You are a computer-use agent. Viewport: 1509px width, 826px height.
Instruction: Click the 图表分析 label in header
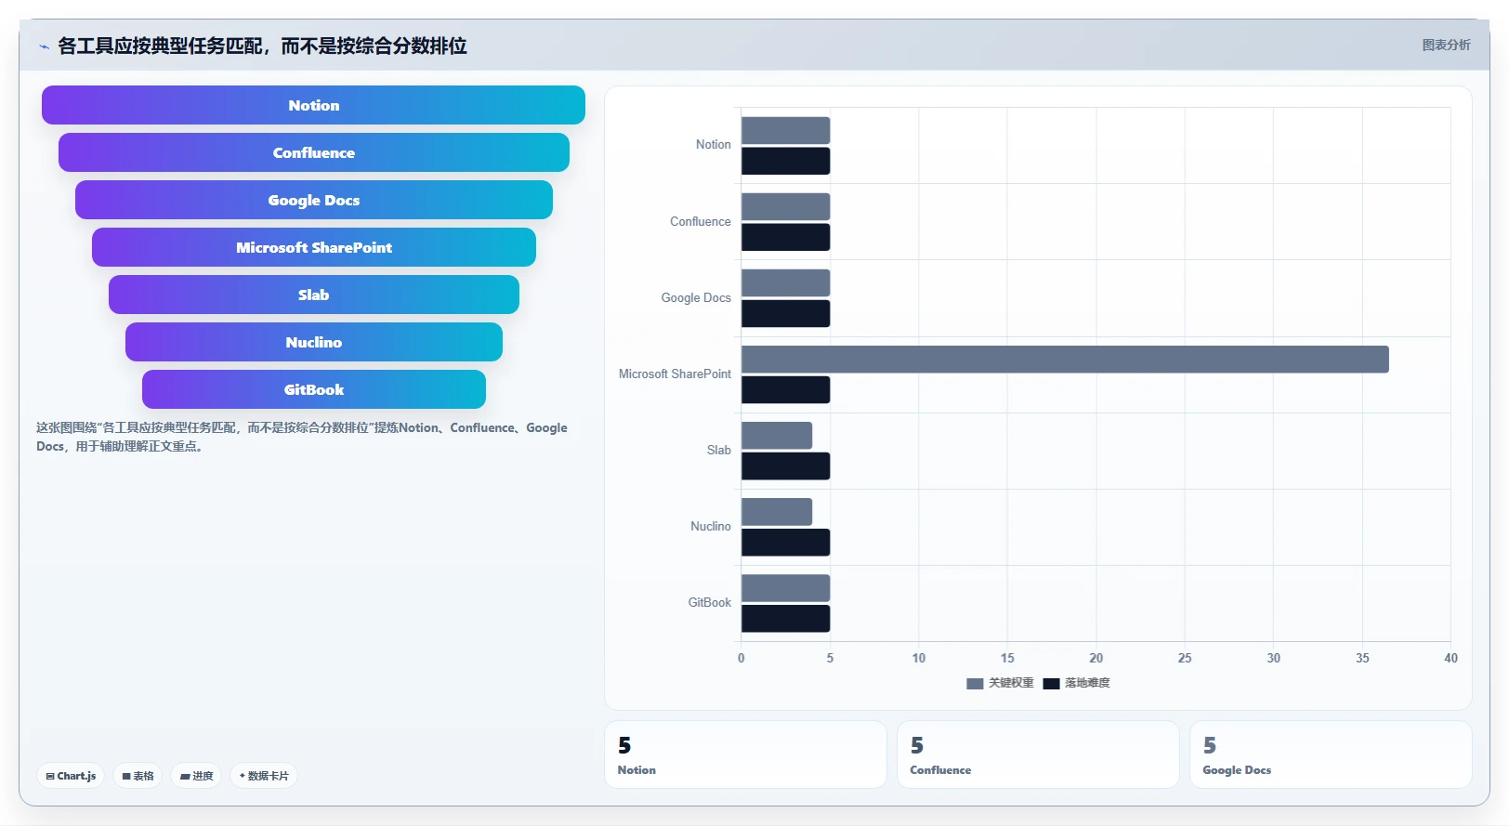(x=1446, y=45)
